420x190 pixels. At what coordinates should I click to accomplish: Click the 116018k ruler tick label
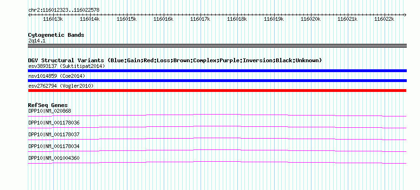pyautogui.click(x=237, y=19)
